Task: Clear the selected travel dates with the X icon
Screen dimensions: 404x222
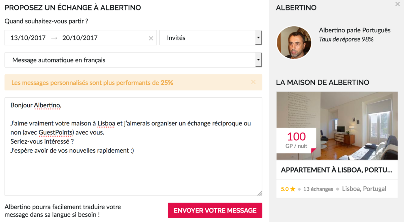Action: click(151, 38)
